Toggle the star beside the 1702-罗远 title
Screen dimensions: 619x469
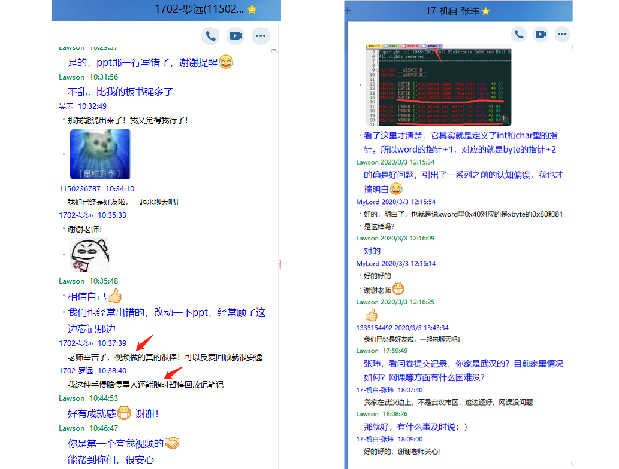coord(252,9)
